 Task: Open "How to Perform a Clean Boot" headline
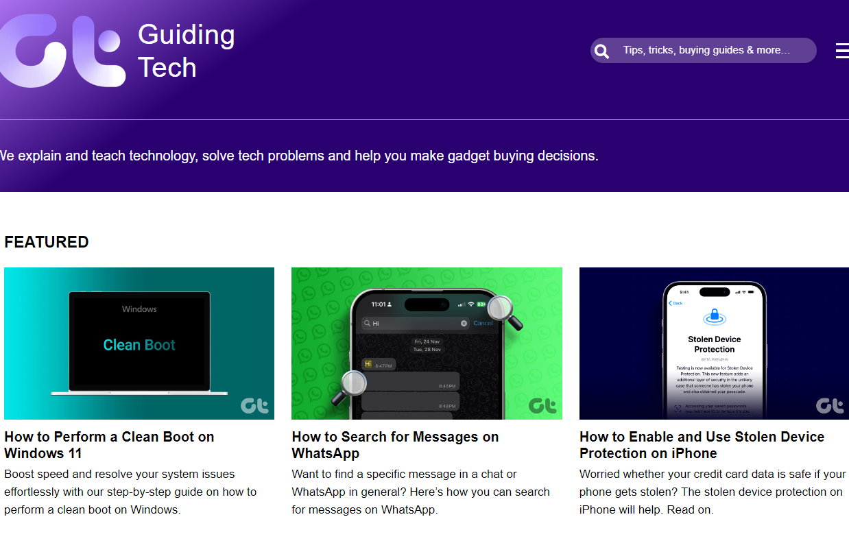[109, 445]
